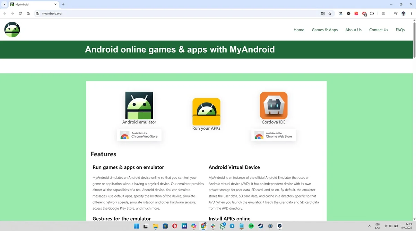Open the Chrome profile avatar
This screenshot has width=416, height=231.
click(x=403, y=13)
